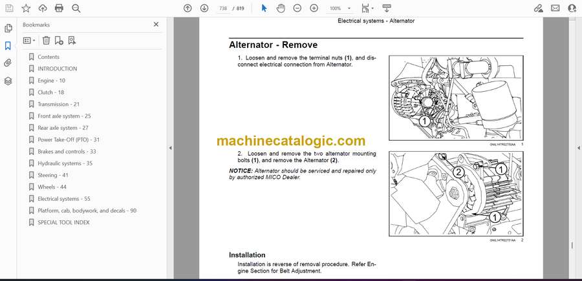Click the star icon to bookmark the file

coord(26,8)
